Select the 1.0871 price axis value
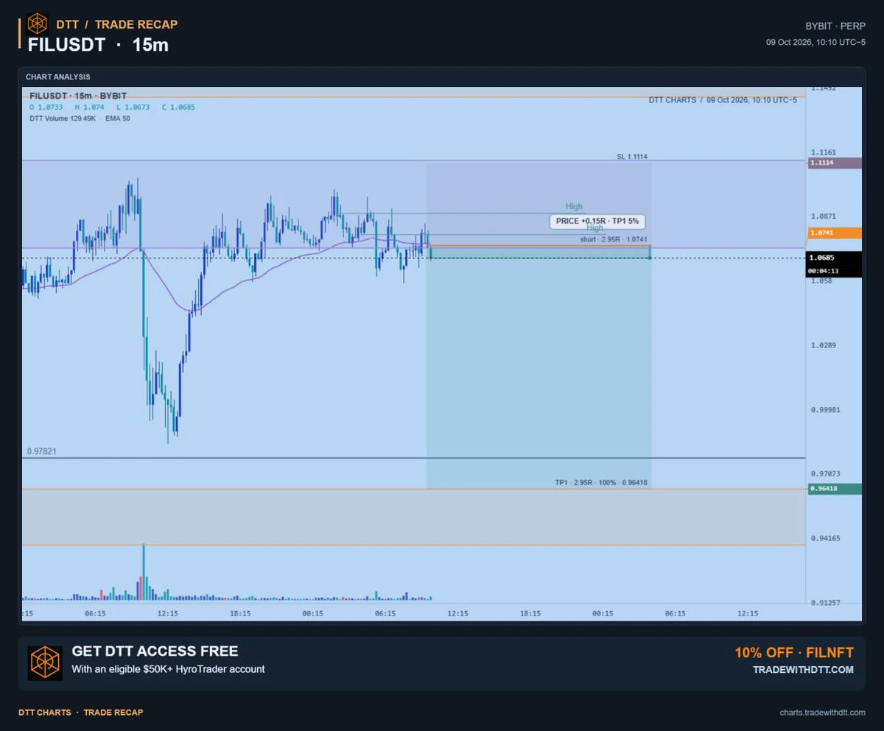This screenshot has height=731, width=884. [824, 216]
